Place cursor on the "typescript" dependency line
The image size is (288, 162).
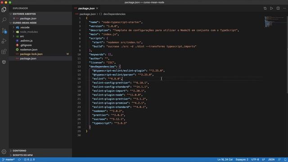109,123
